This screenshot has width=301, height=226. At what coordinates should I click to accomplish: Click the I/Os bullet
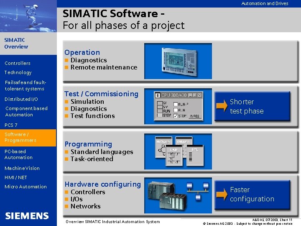pos(77,199)
